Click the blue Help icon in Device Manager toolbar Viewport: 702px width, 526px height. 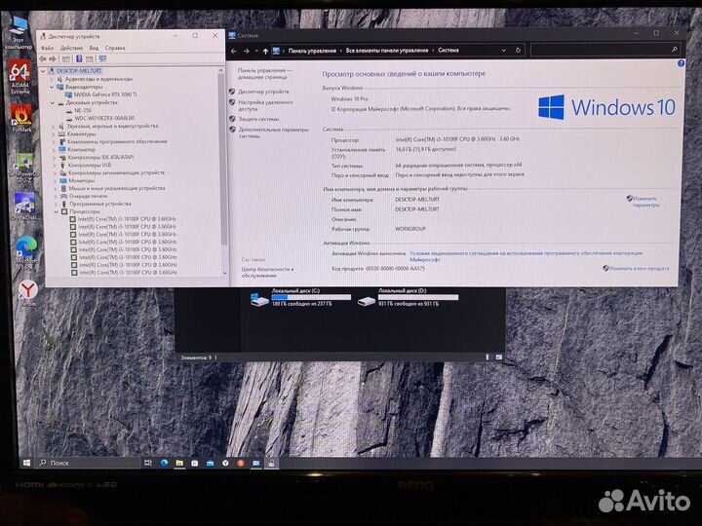(79, 59)
